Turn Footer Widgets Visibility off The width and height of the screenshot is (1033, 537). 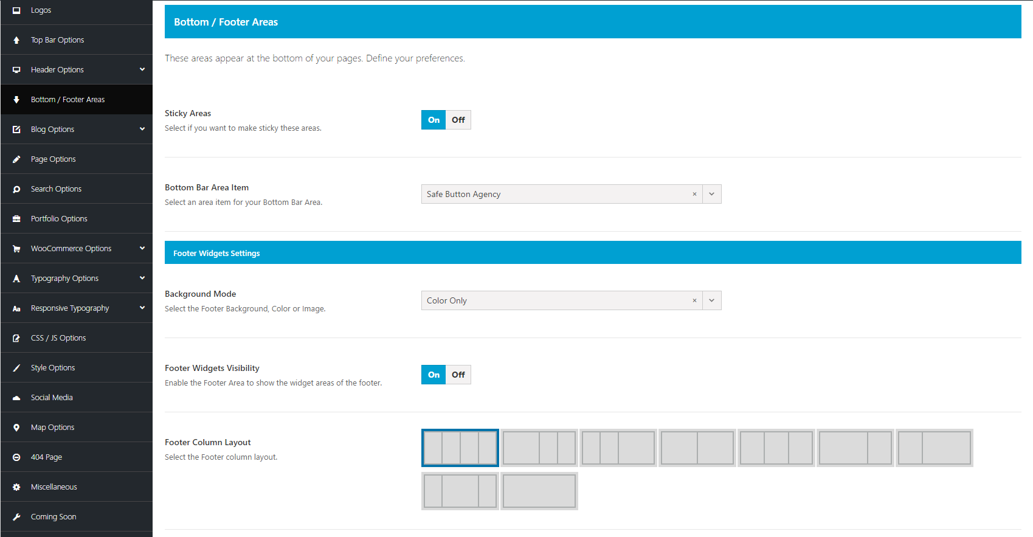tap(458, 375)
